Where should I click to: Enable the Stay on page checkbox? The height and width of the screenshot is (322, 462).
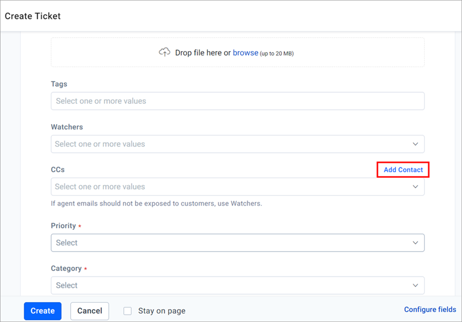[x=128, y=311]
